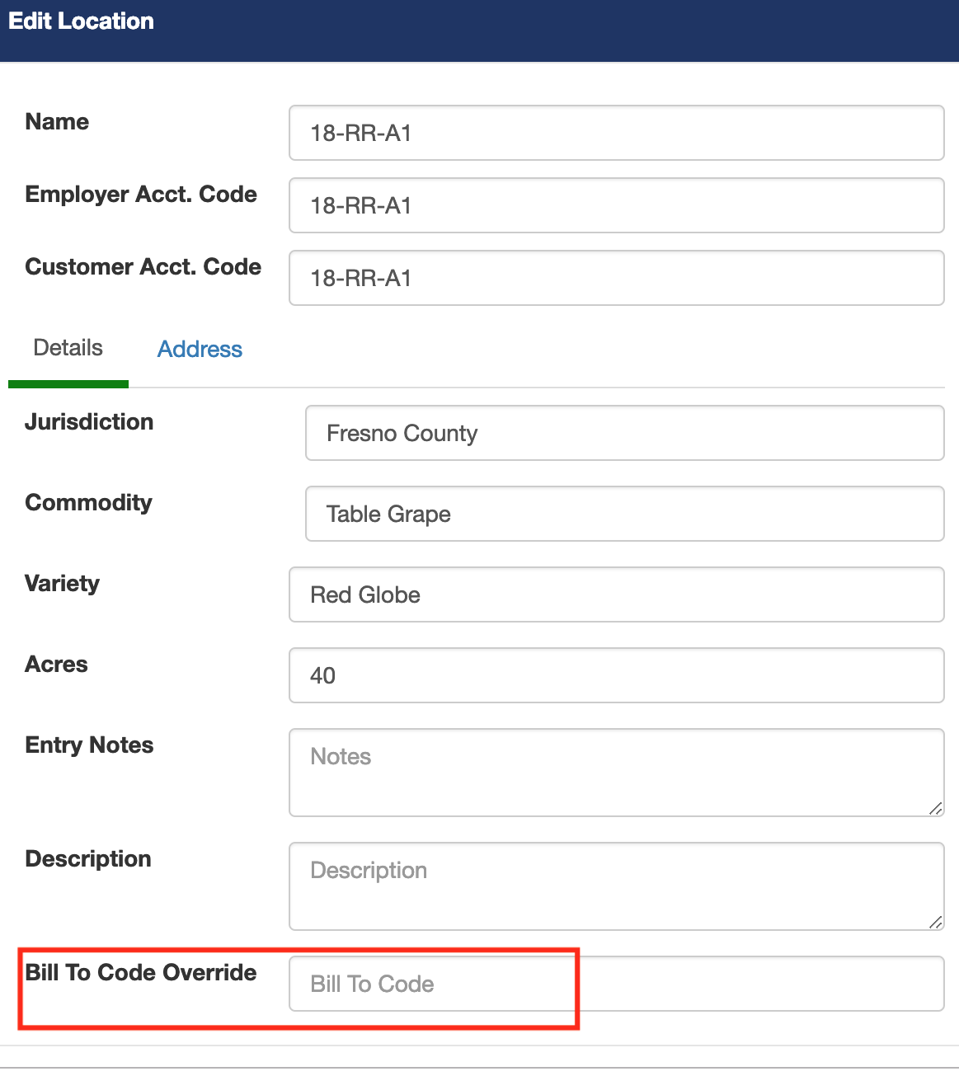
Task: Click the Commodity label
Action: 88,502
